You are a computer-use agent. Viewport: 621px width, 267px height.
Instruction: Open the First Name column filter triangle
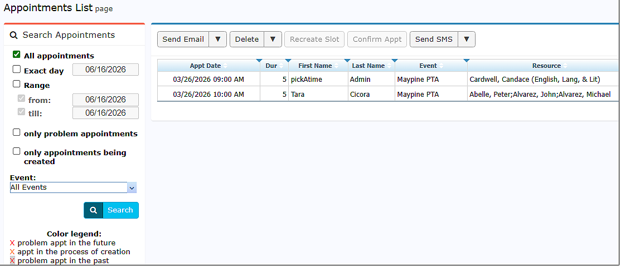[x=347, y=61]
